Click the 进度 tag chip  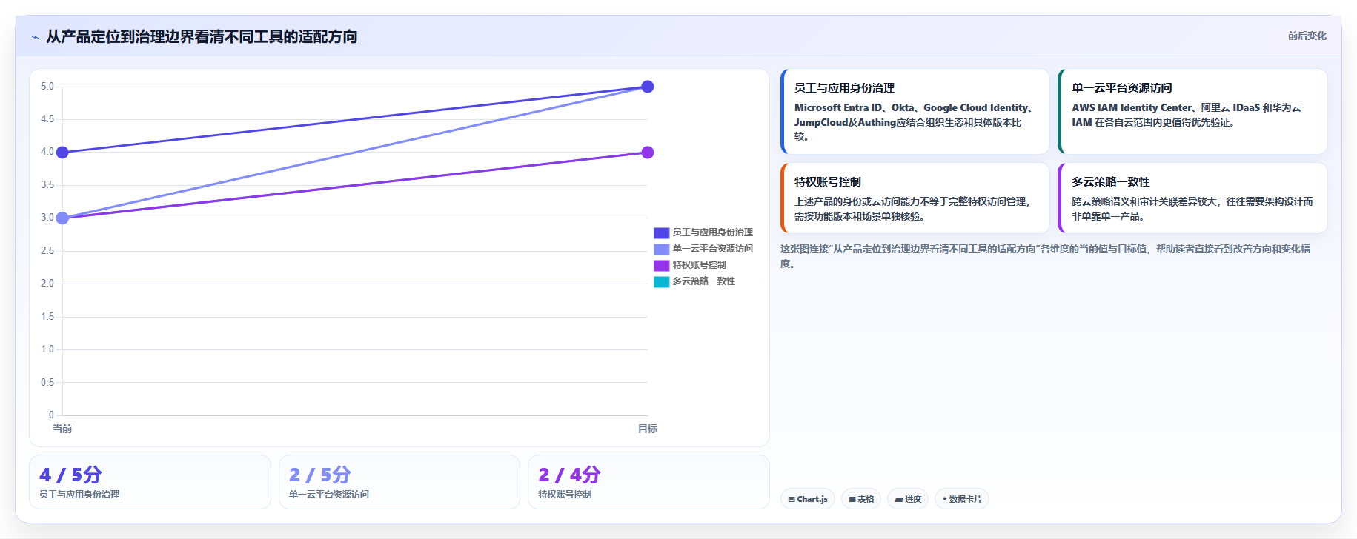(908, 499)
